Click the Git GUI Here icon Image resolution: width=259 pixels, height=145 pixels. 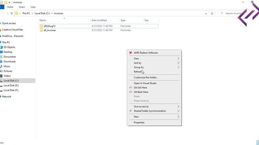(131, 88)
